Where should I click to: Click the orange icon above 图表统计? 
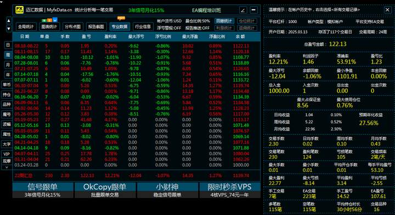(x=49, y=20)
